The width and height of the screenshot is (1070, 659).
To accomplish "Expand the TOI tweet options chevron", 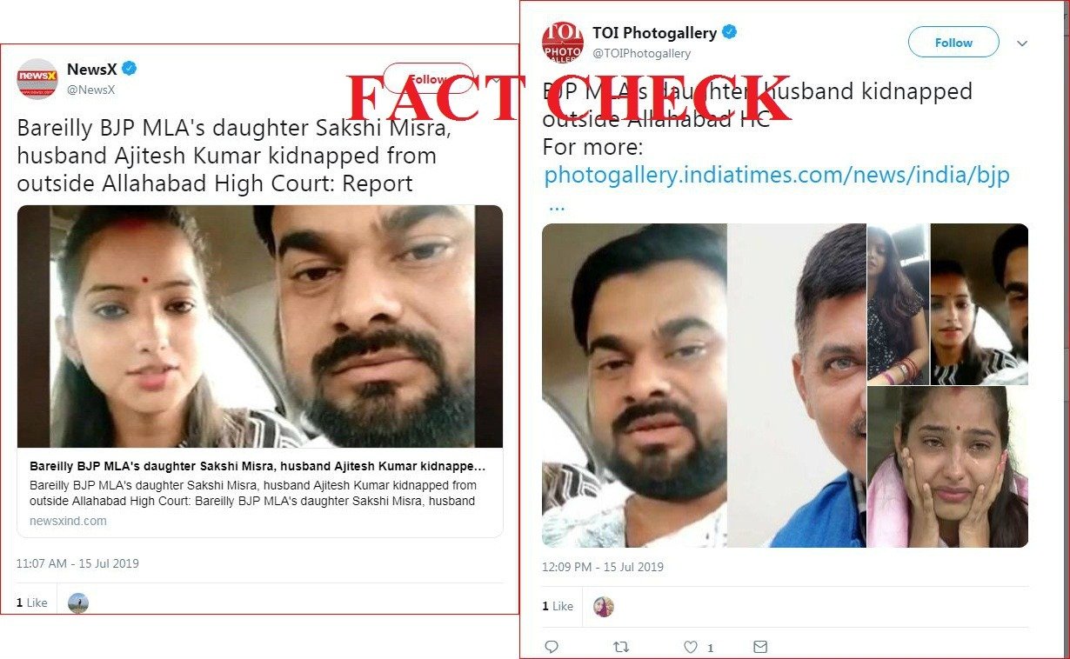I will (1023, 43).
